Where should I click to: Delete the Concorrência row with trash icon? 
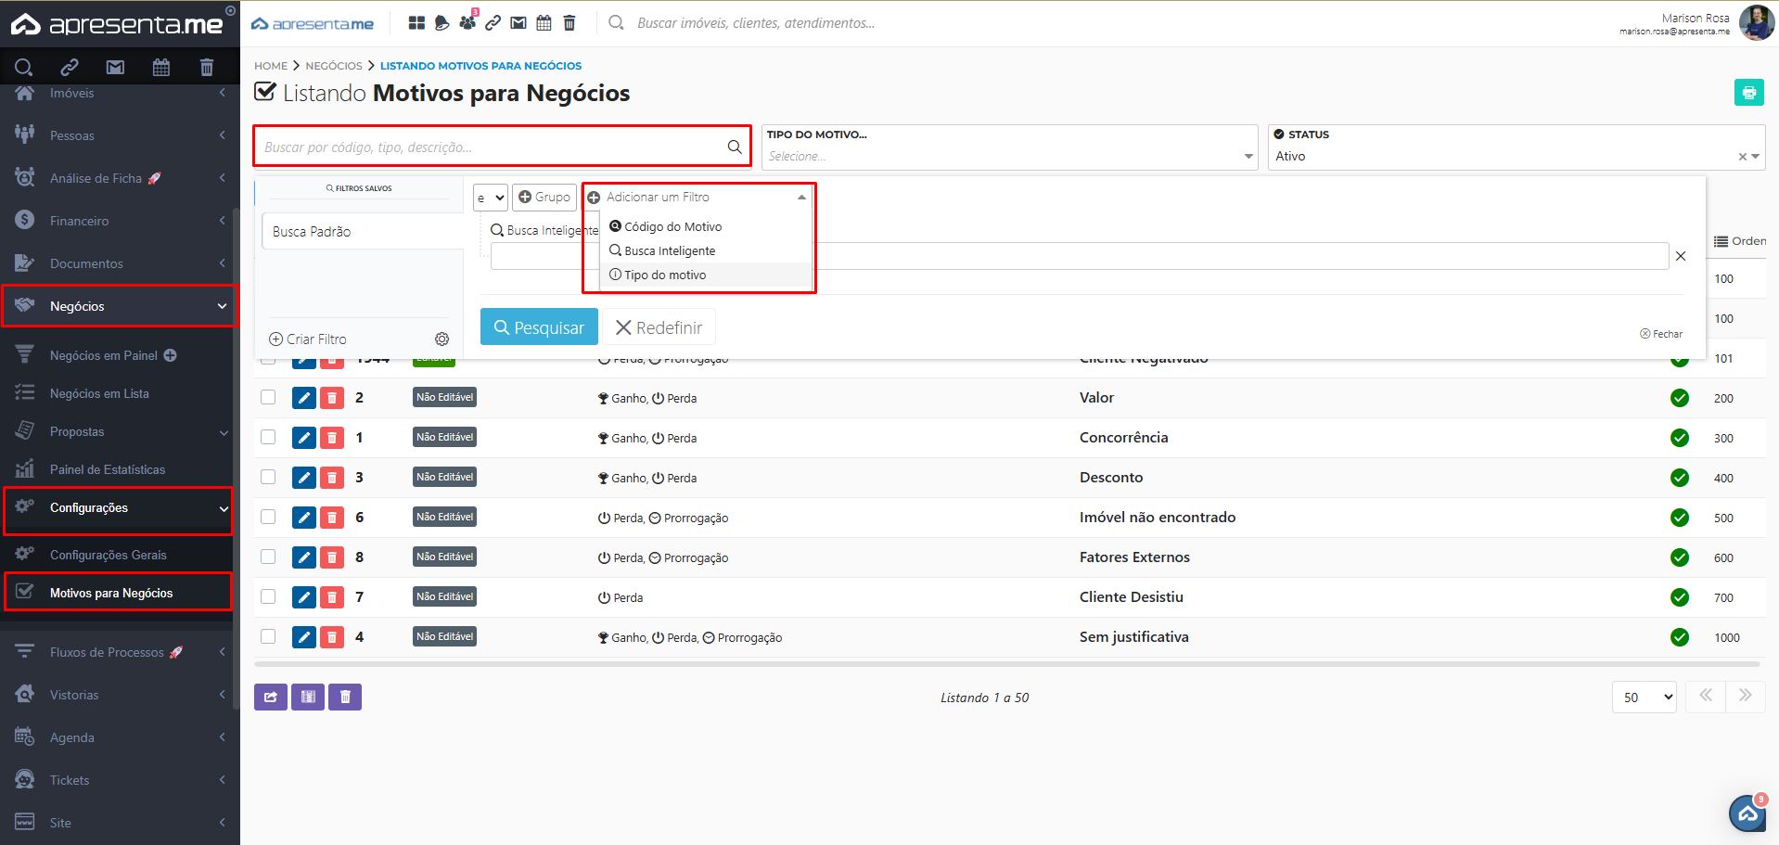pyautogui.click(x=332, y=438)
